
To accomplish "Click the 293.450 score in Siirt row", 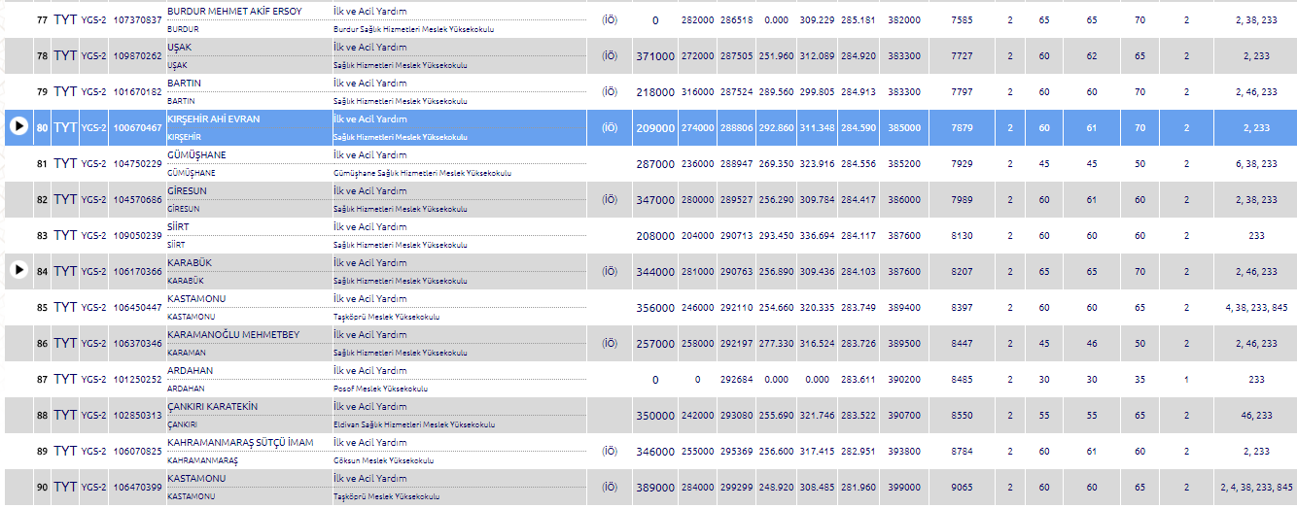I will 777,236.
